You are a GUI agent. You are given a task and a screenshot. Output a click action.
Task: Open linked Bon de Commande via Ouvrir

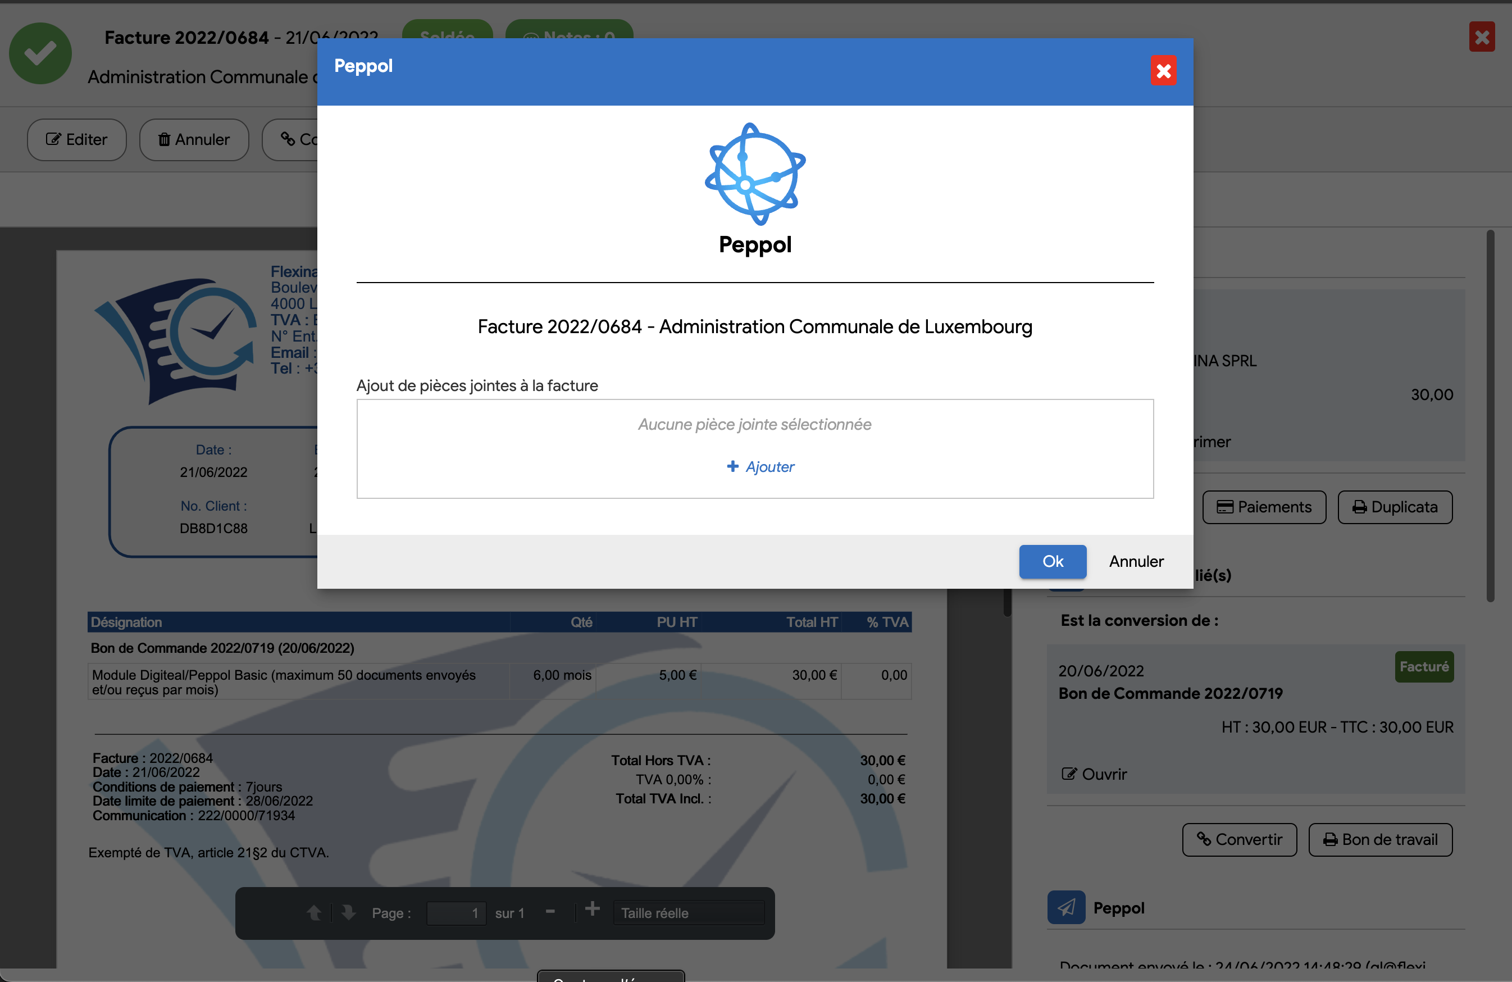click(x=1094, y=774)
